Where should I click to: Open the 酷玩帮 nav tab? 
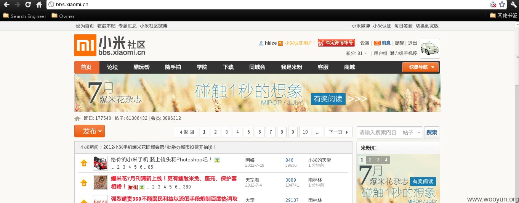(141, 67)
